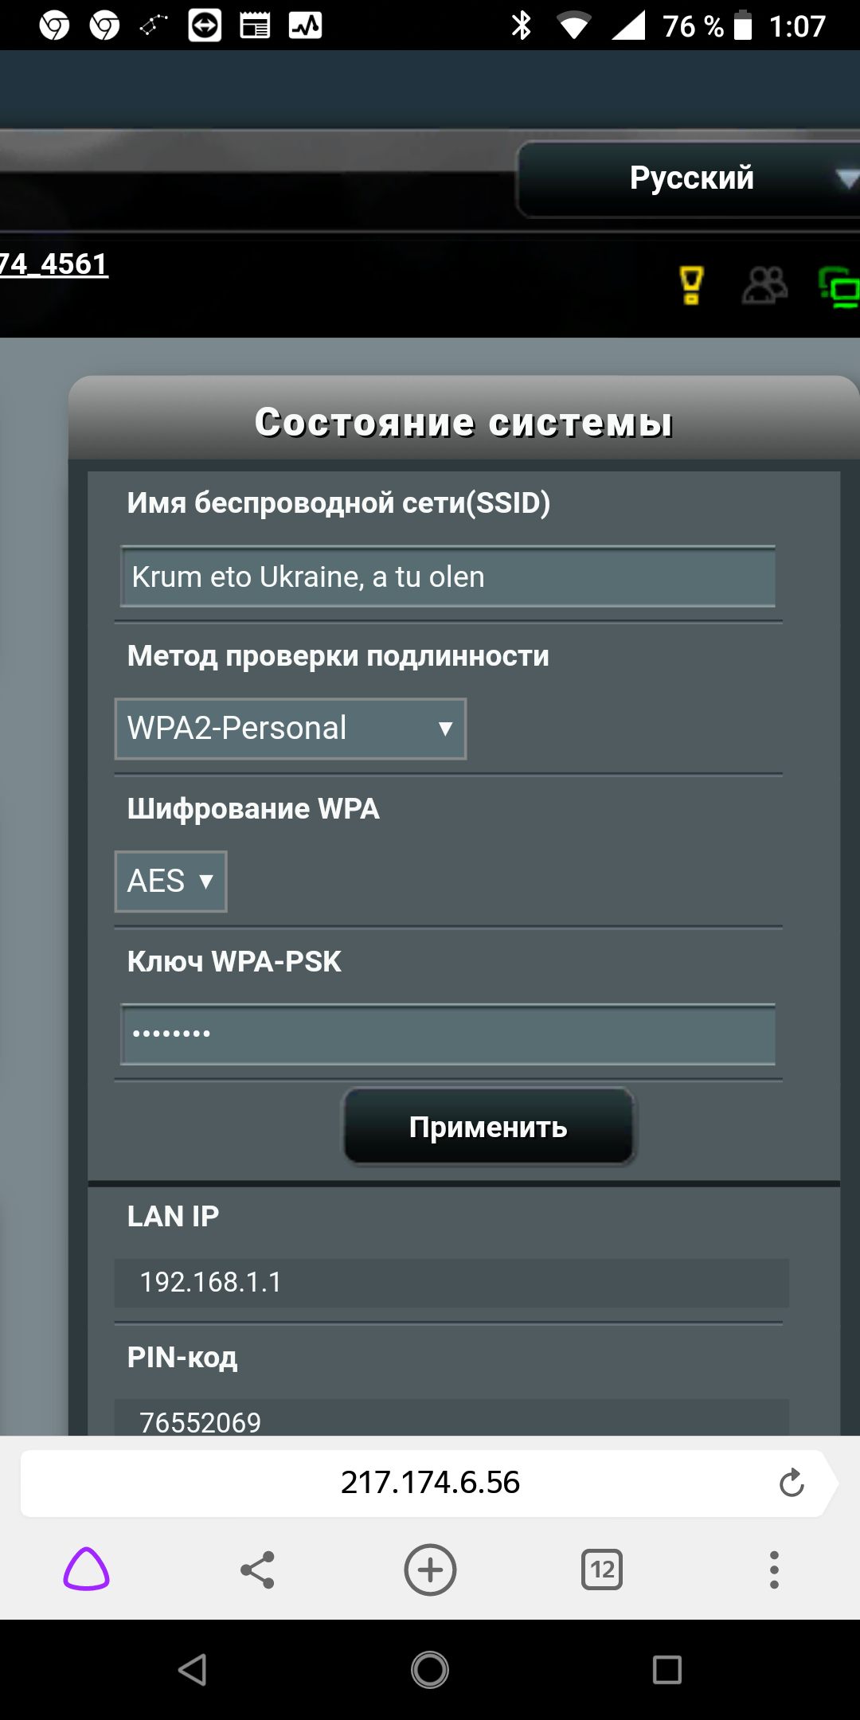Tap the share icon in browser bar

tap(257, 1570)
